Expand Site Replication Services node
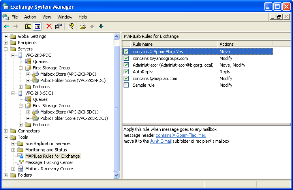Viewport: 293px width, 190px height. (13, 143)
